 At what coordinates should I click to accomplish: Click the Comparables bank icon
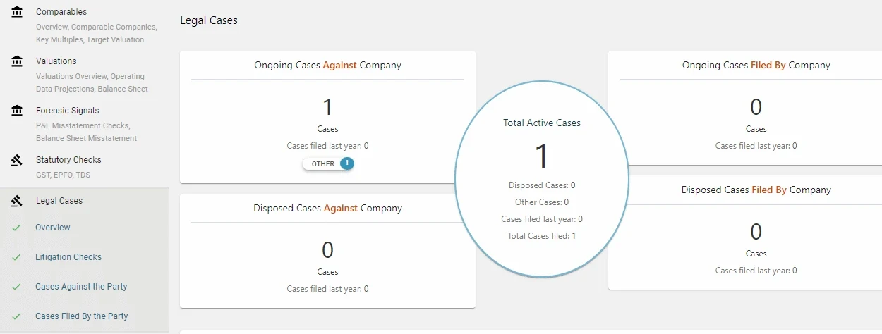click(17, 12)
